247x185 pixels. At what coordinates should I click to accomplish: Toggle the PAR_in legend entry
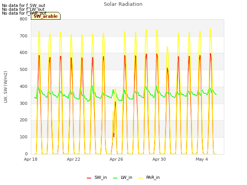(149, 177)
